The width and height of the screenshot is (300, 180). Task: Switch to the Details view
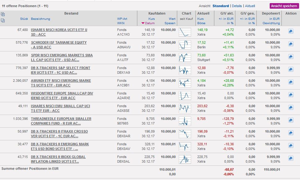(237, 6)
